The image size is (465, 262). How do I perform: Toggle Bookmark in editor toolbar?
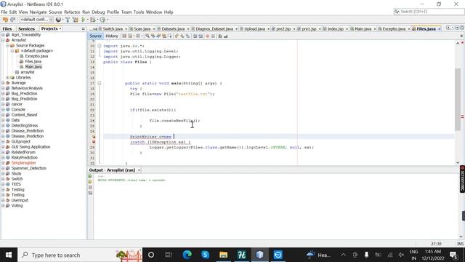187,36
